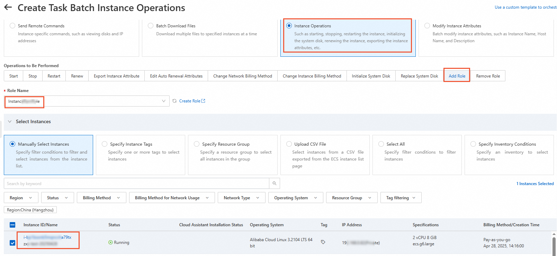Image resolution: width=557 pixels, height=256 pixels.
Task: Select the Replace System Disk operation tab
Action: [419, 76]
